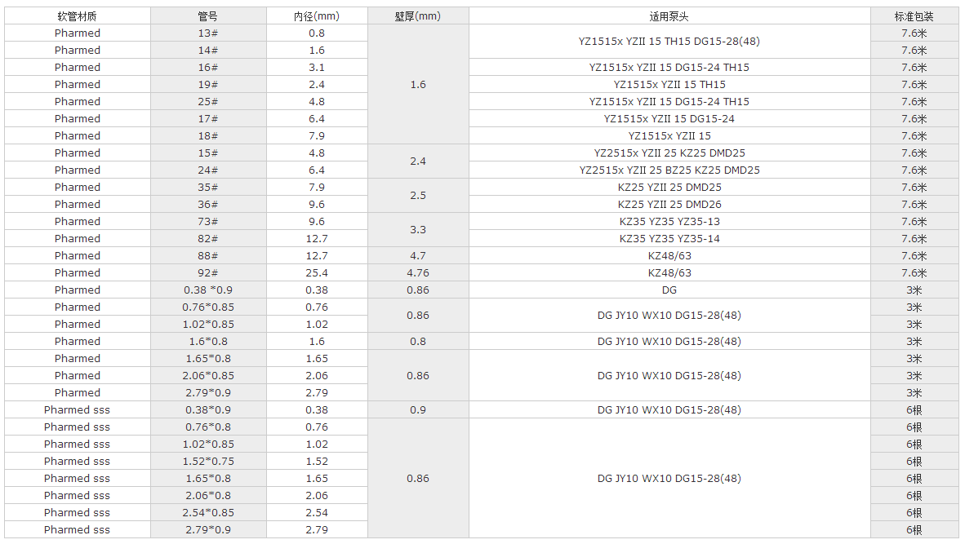
Task: Click the 4.76 wall thickness cell
Action: click(x=418, y=273)
